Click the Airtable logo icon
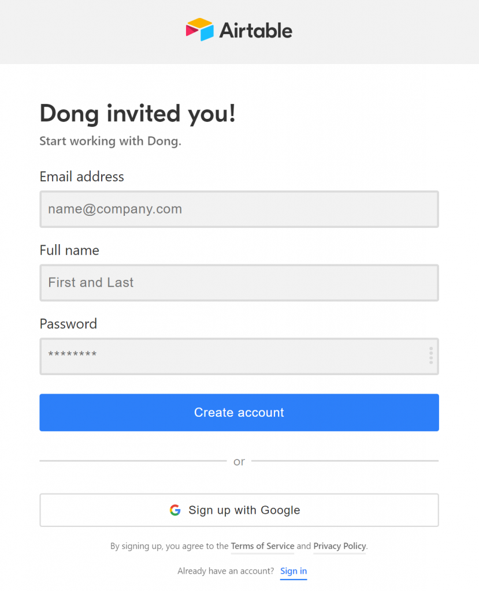The width and height of the screenshot is (479, 591). (x=199, y=29)
